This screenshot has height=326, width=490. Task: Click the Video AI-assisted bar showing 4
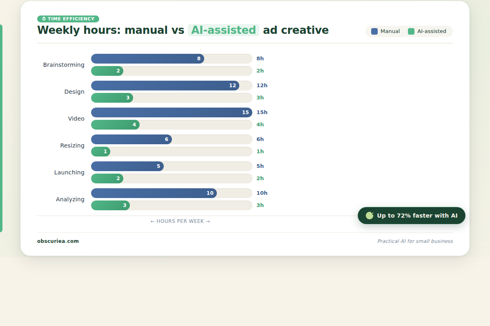tap(115, 125)
